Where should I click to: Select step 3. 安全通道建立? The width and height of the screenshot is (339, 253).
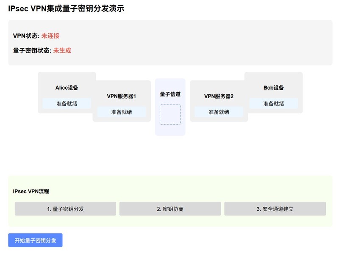click(x=275, y=209)
